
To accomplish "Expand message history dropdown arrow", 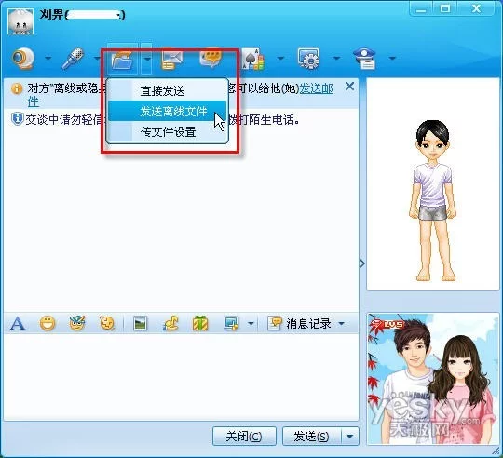I will pyautogui.click(x=342, y=323).
